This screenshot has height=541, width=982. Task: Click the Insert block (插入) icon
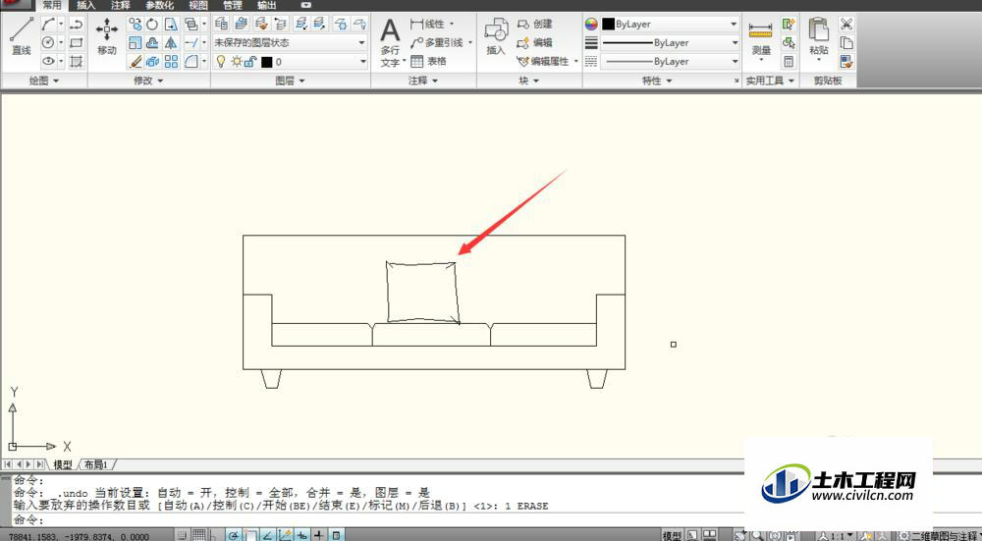click(x=495, y=36)
